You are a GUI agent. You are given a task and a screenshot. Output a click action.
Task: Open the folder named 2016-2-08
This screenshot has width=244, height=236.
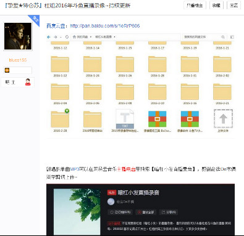pyautogui.click(x=125, y=92)
